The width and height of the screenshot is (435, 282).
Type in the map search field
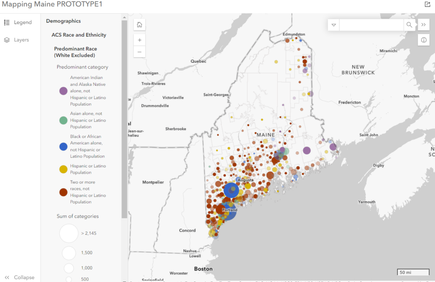pyautogui.click(x=371, y=25)
